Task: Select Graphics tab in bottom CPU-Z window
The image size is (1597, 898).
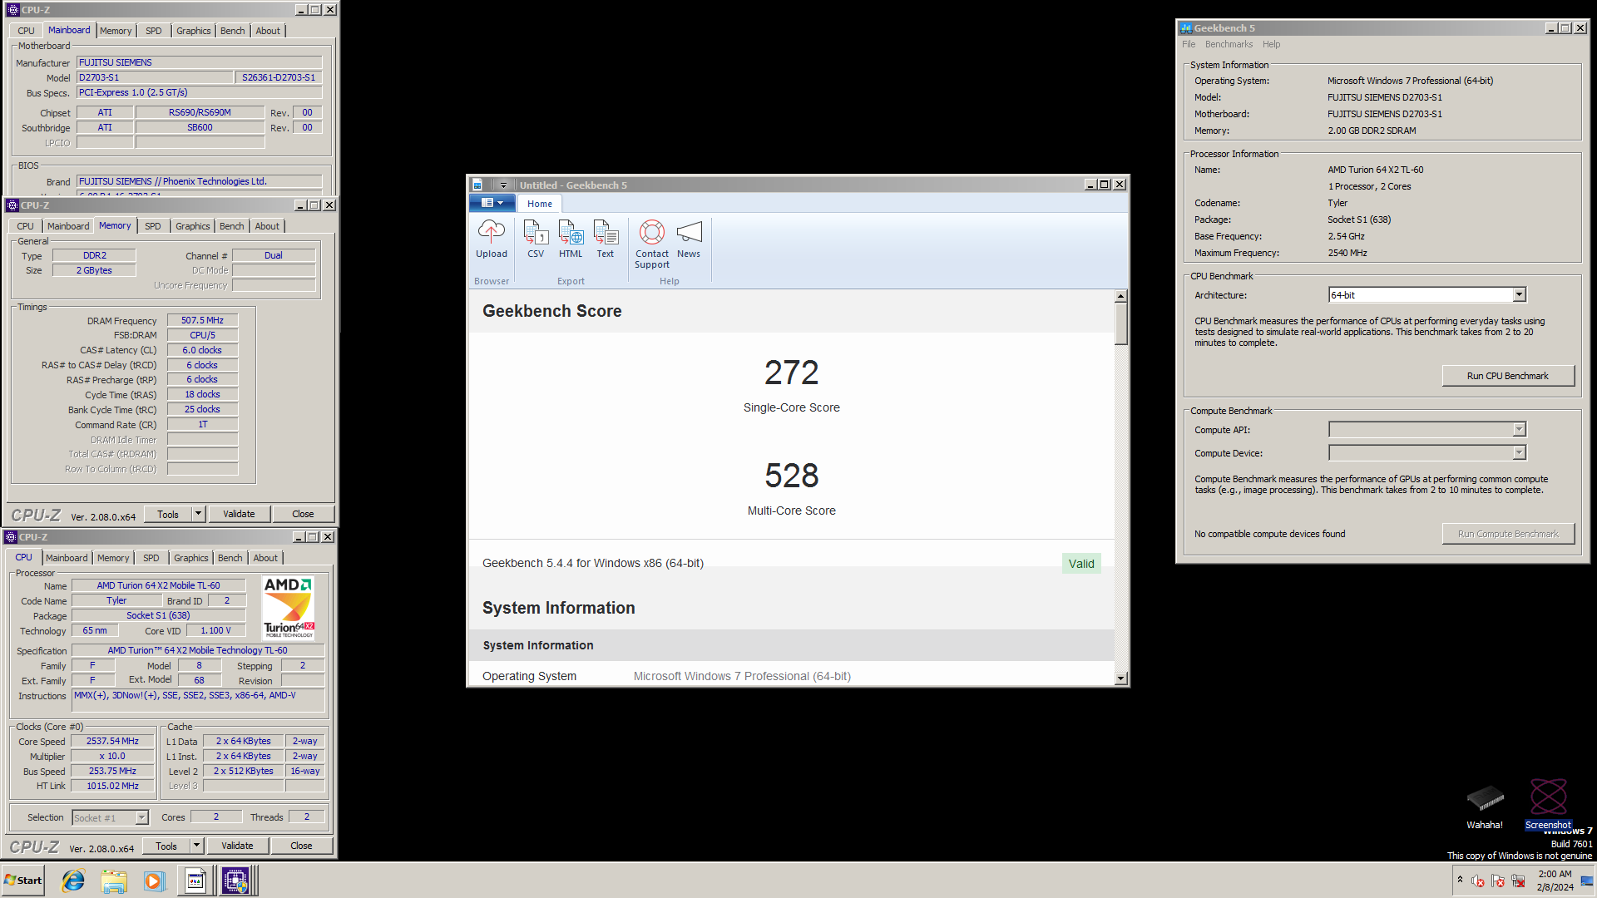Action: (191, 558)
